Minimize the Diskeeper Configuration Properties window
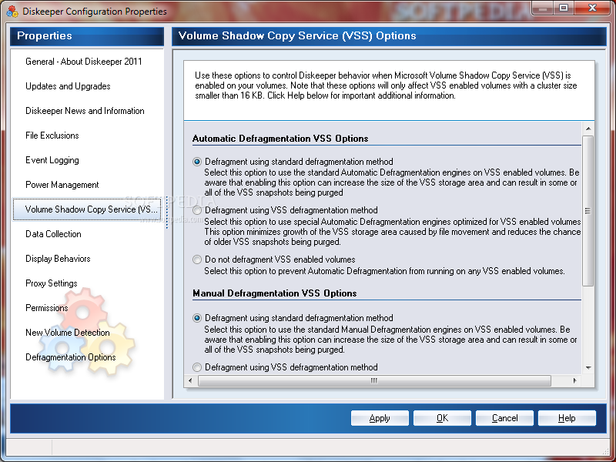 (x=543, y=8)
